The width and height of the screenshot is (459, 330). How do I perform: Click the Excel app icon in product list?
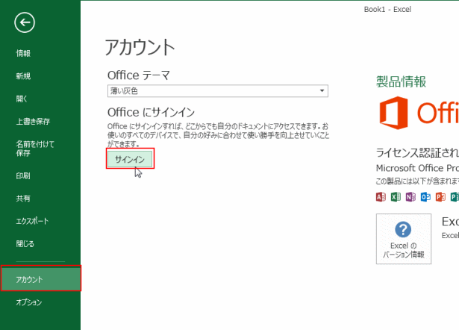pyautogui.click(x=396, y=197)
